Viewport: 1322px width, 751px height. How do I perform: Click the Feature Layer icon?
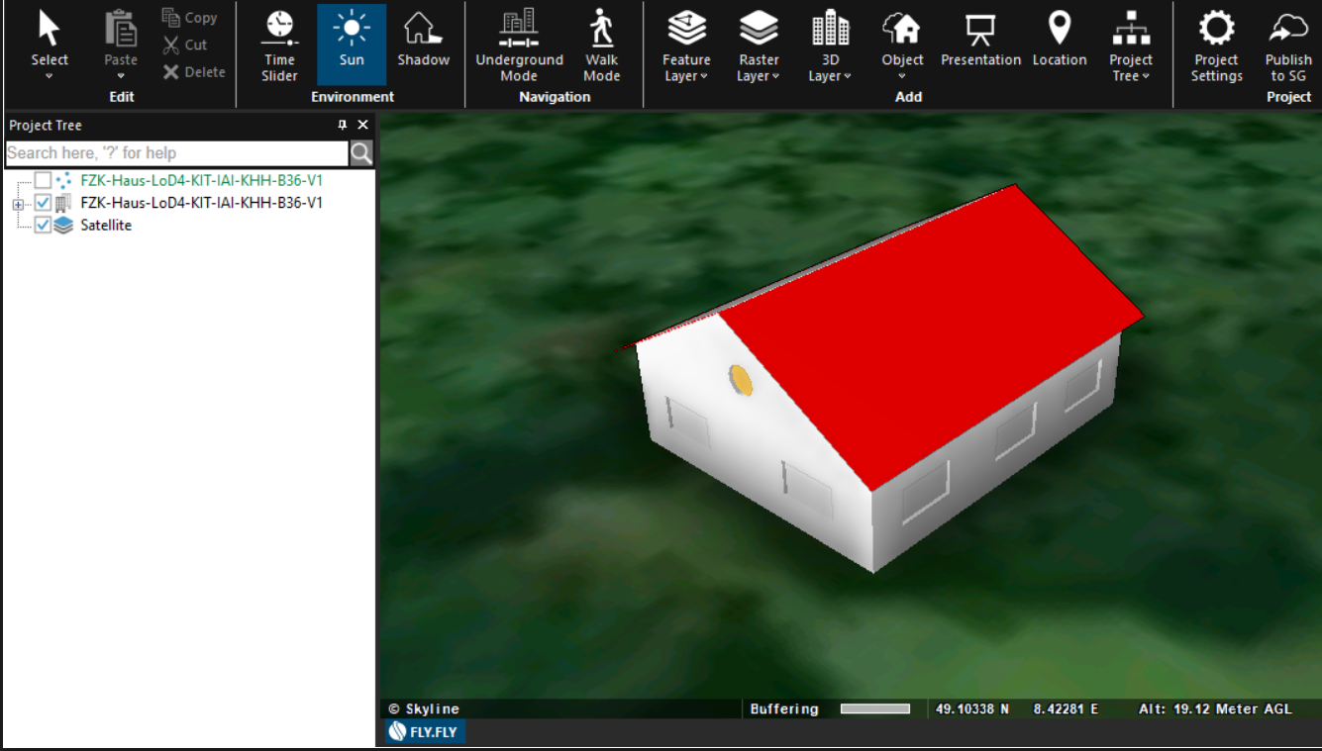(x=686, y=29)
